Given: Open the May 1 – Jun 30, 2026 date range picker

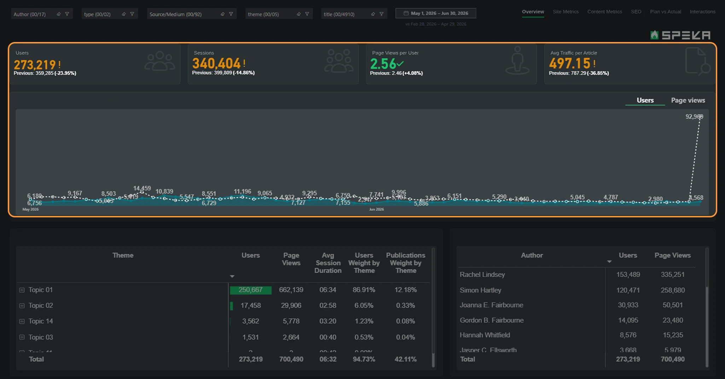Looking at the screenshot, I should [x=436, y=13].
